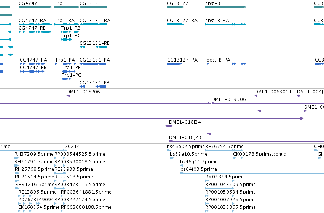Click the obst-B-RA transcript
This screenshot has height=213, width=324.
coord(225,24)
